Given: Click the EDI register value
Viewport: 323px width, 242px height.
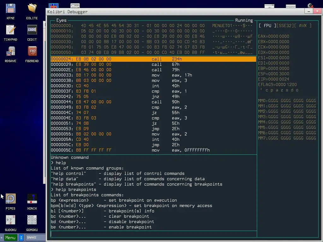Looking at the screenshot, I should pyautogui.click(x=273, y=63).
